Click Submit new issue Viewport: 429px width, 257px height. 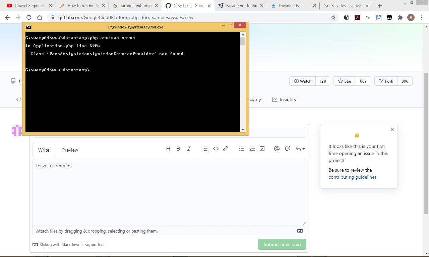[282, 244]
